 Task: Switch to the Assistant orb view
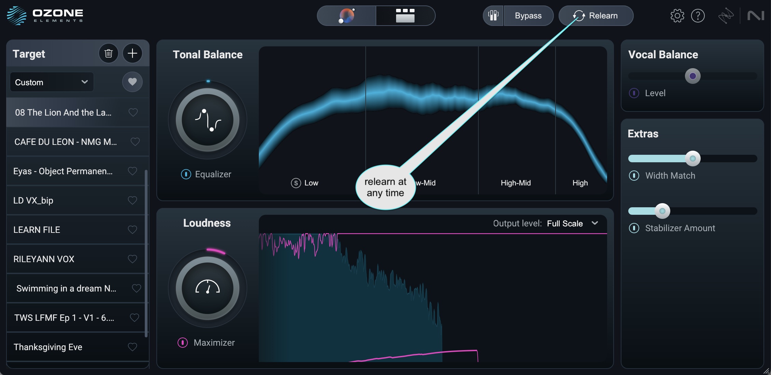[x=347, y=16]
